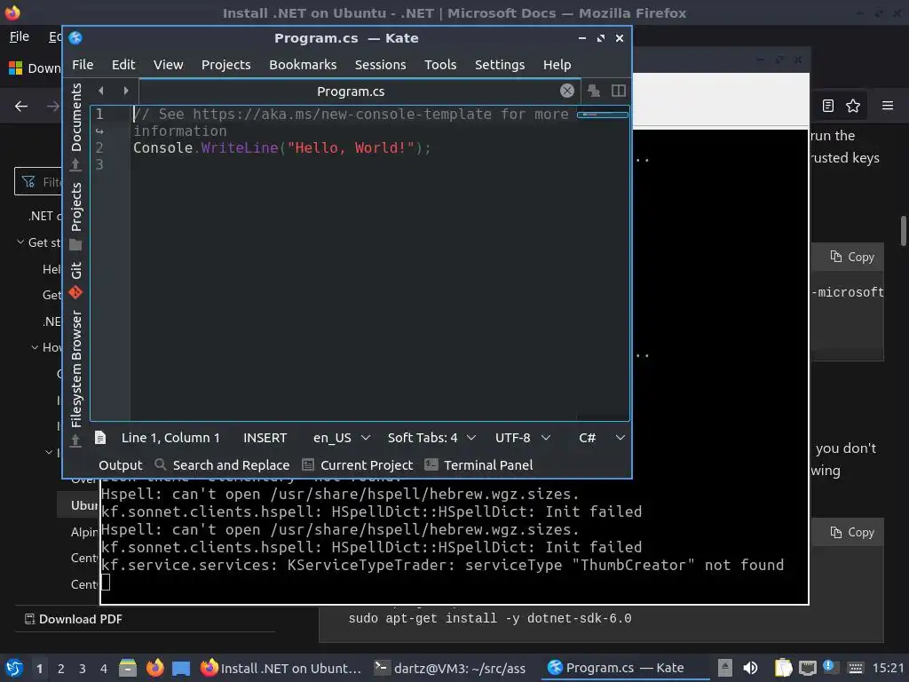Click the Git diamond icon in sidebar
The image size is (909, 682).
[75, 292]
